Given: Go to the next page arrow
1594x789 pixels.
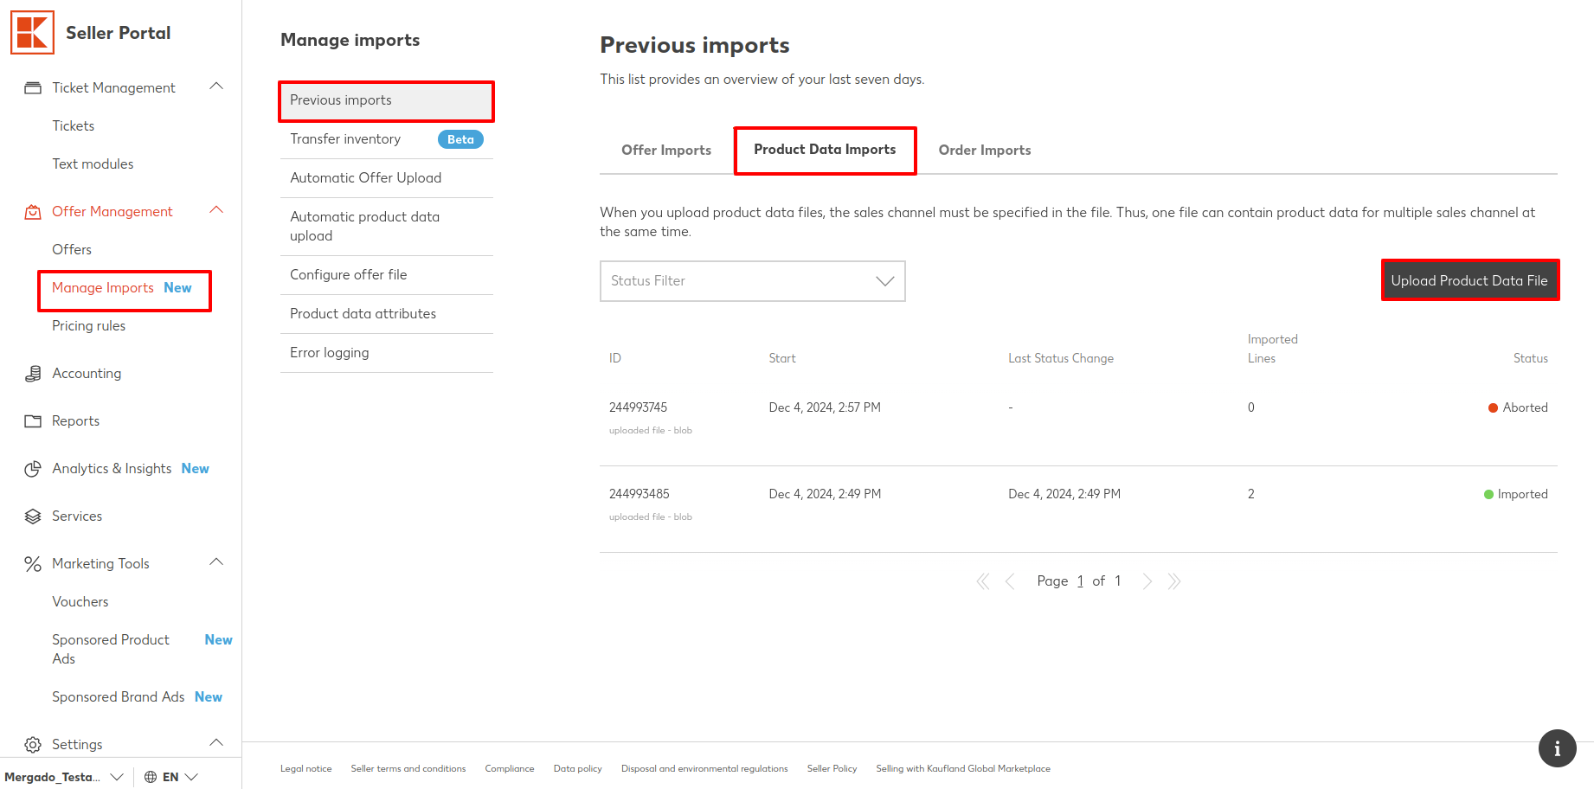Looking at the screenshot, I should pyautogui.click(x=1147, y=581).
